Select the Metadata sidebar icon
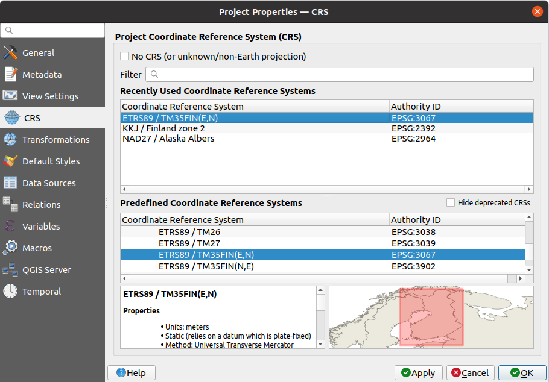The width and height of the screenshot is (549, 382). pyautogui.click(x=11, y=74)
